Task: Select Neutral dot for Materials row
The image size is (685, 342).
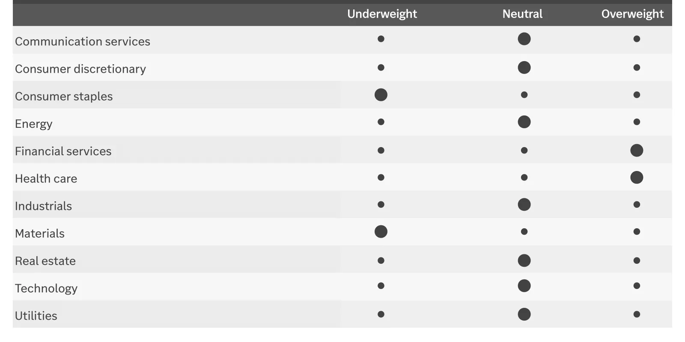Action: [524, 232]
